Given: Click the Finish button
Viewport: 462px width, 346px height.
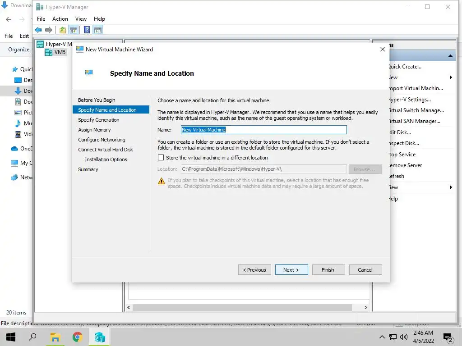Looking at the screenshot, I should (328, 270).
